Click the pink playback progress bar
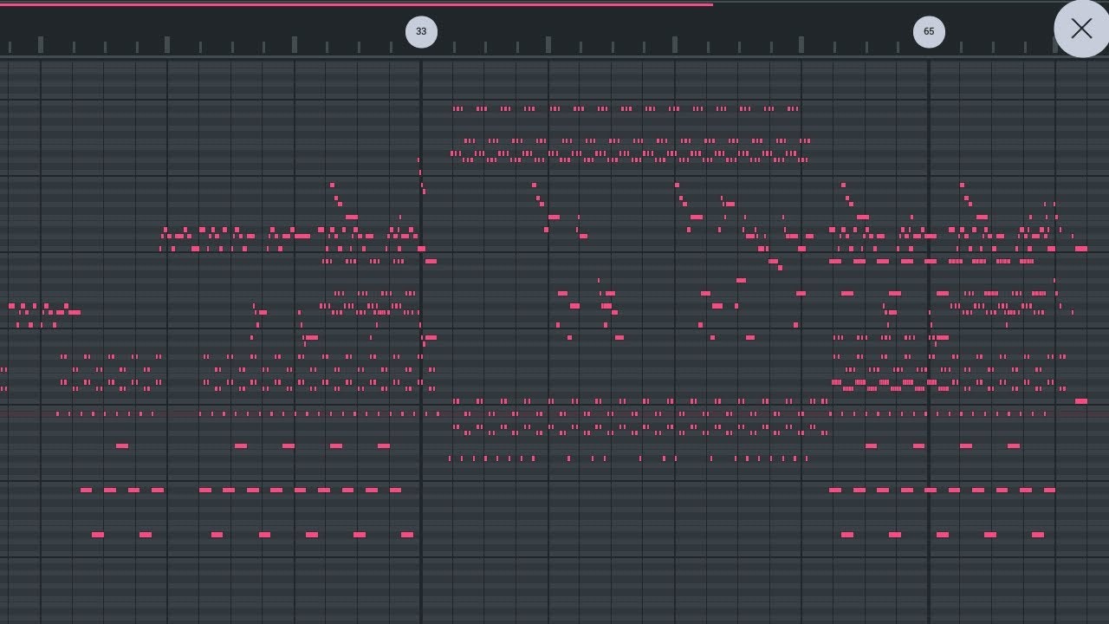Viewport: 1109px width, 624px height. [x=356, y=4]
